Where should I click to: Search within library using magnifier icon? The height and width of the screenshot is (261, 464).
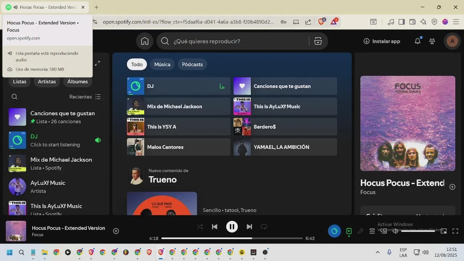click(x=14, y=97)
